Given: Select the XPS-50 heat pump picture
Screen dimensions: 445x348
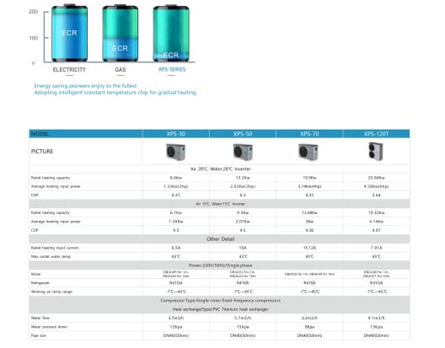Looking at the screenshot, I should pos(243,152).
